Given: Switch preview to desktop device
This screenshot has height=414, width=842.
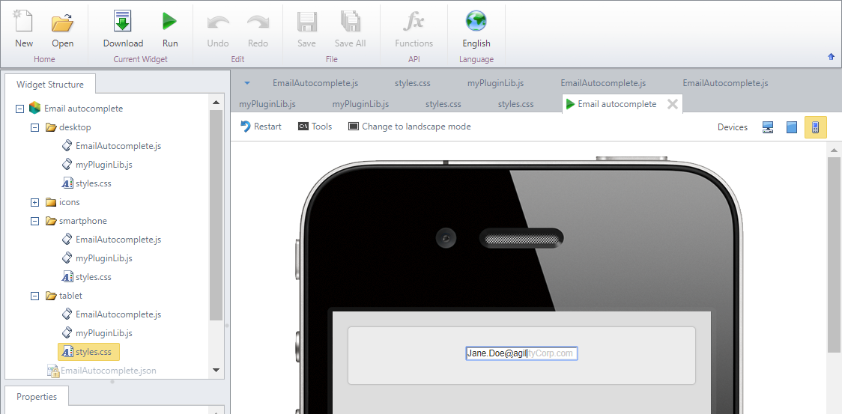Looking at the screenshot, I should click(768, 127).
